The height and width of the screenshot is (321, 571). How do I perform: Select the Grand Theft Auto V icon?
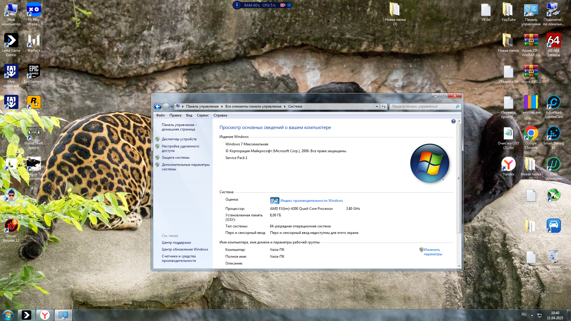(34, 134)
